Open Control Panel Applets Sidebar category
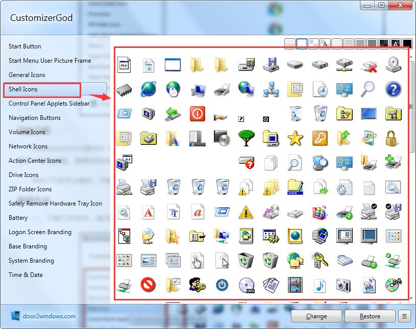Screen dimensions: 416x329 [49, 104]
